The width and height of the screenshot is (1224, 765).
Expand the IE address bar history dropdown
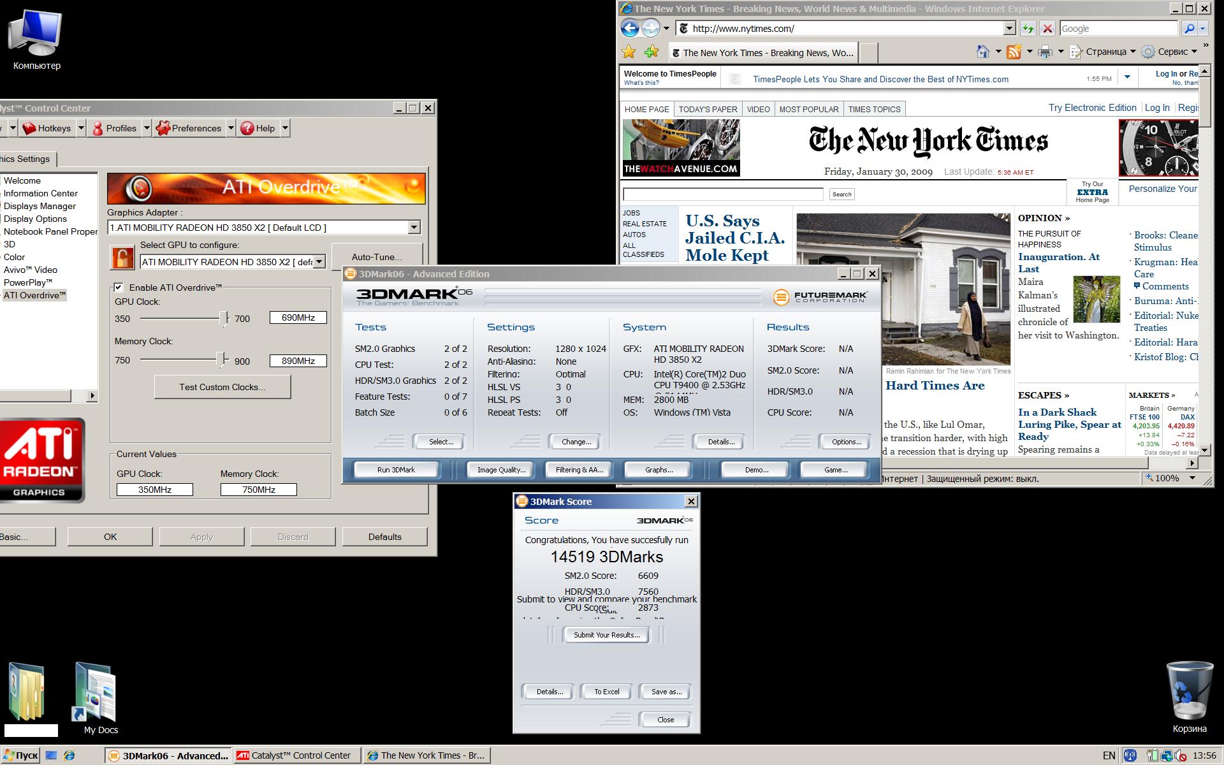click(x=1009, y=28)
